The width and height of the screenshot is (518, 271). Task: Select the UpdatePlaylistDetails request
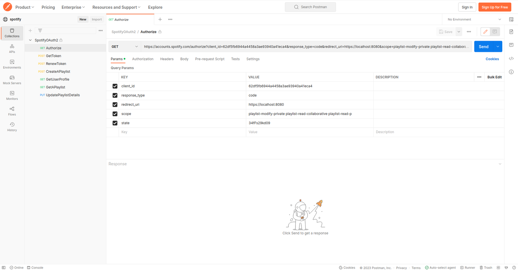pyautogui.click(x=66, y=95)
